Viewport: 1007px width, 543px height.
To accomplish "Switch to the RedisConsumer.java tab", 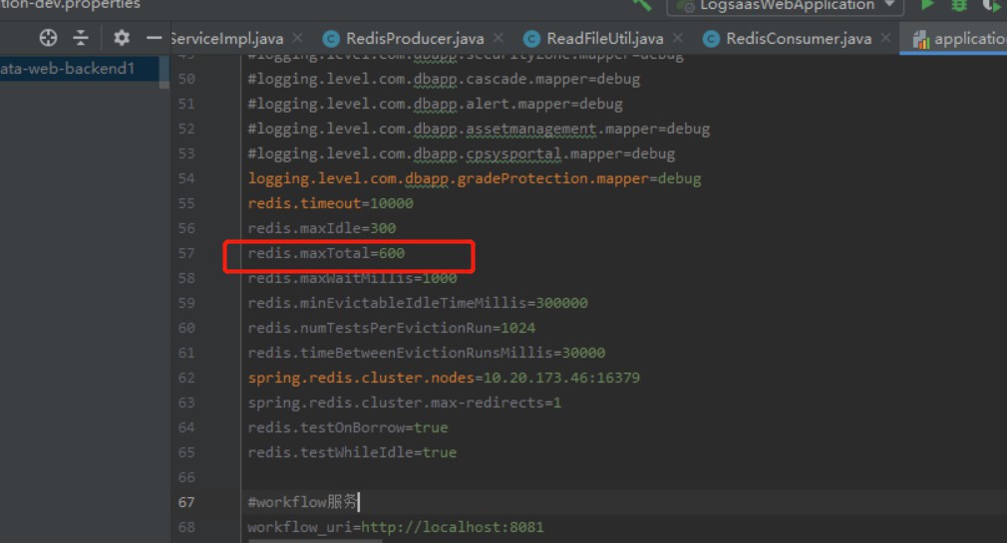I will [x=799, y=39].
